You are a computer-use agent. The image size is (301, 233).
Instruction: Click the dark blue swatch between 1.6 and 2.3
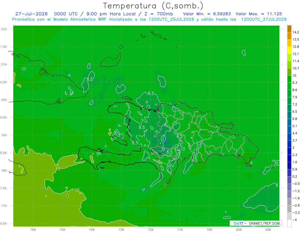tap(289, 158)
